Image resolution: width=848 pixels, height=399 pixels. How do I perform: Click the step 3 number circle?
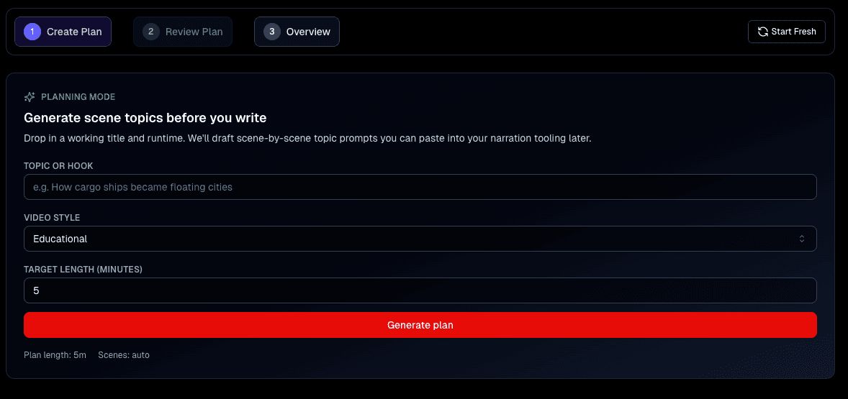pos(272,32)
